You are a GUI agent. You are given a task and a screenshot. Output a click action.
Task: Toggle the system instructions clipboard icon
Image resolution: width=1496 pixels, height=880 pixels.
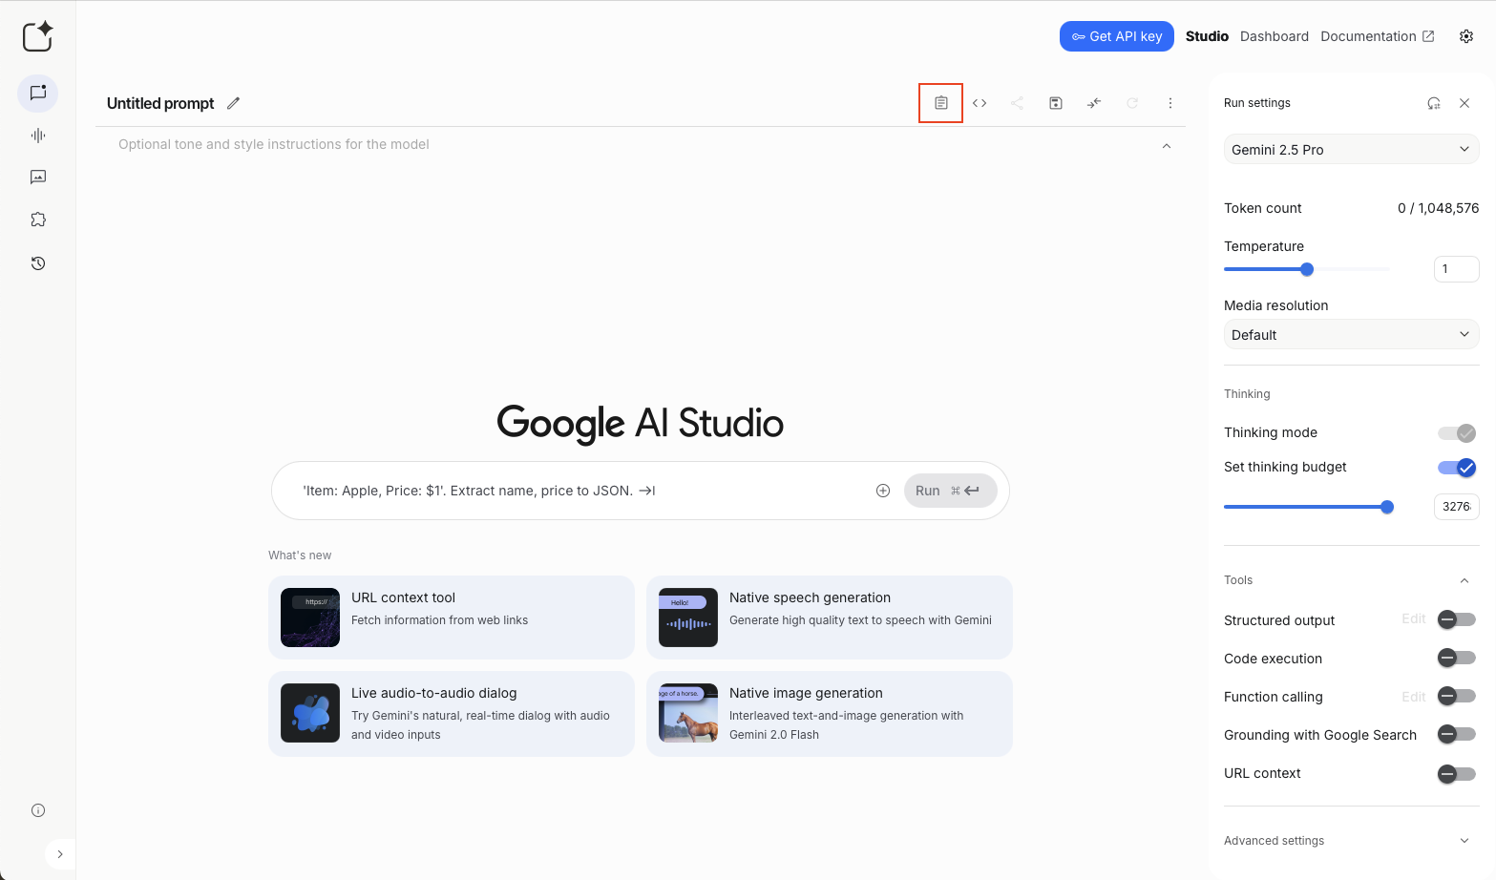[x=941, y=103]
